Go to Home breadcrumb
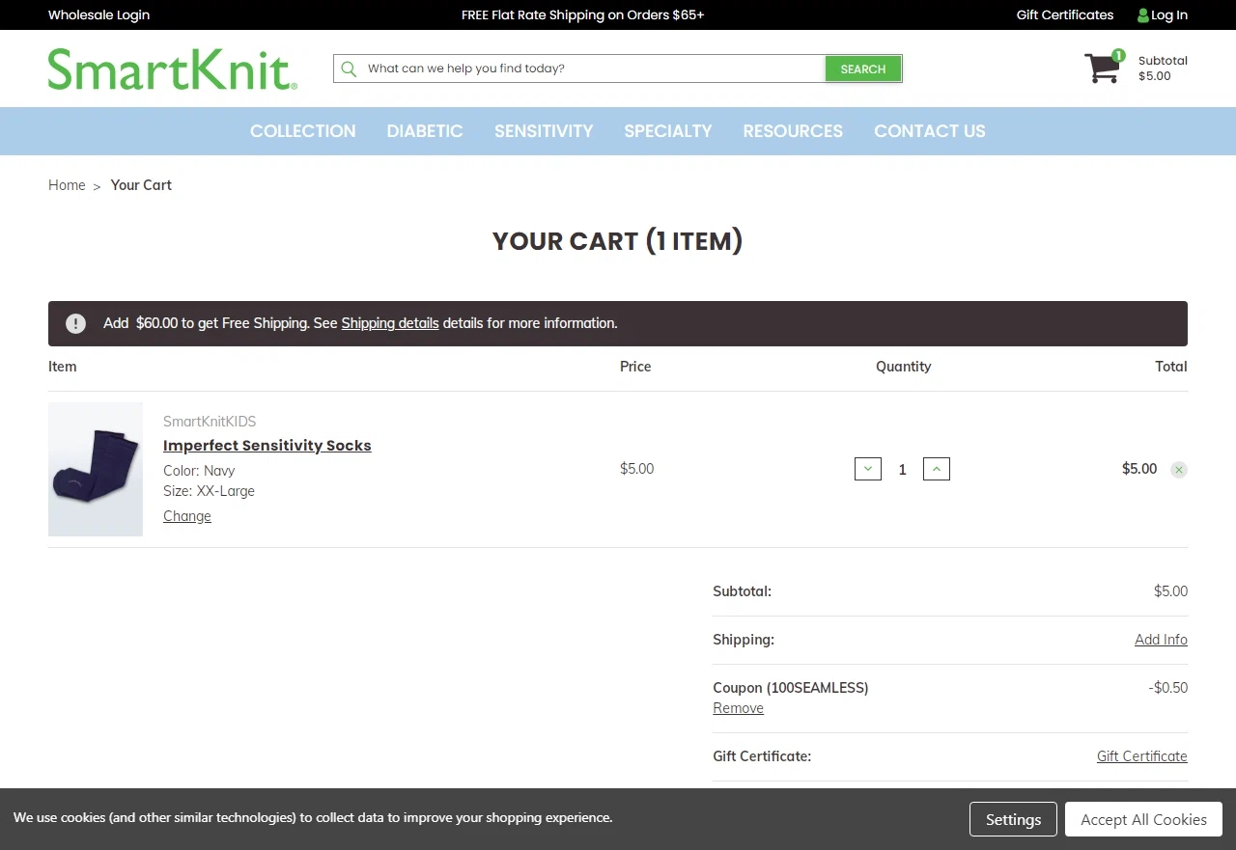Image resolution: width=1236 pixels, height=850 pixels. [x=67, y=185]
